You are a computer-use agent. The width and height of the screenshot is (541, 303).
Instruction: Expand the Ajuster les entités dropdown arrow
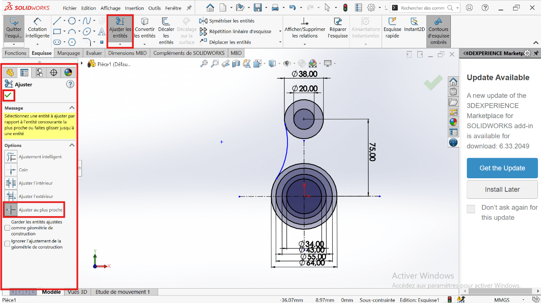coord(120,44)
